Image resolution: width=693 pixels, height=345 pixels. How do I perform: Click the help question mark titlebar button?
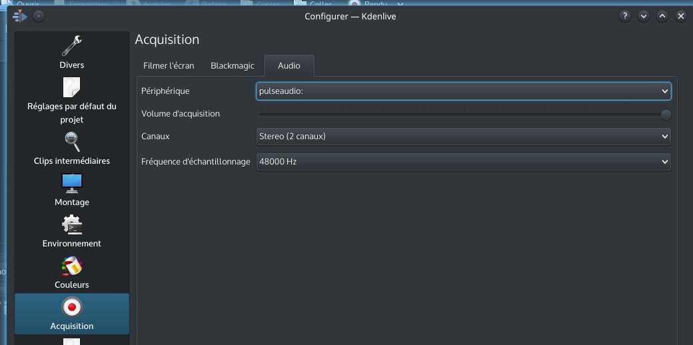[x=624, y=17]
